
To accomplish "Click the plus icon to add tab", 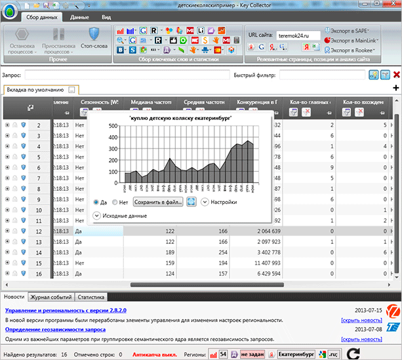I will [395, 88].
